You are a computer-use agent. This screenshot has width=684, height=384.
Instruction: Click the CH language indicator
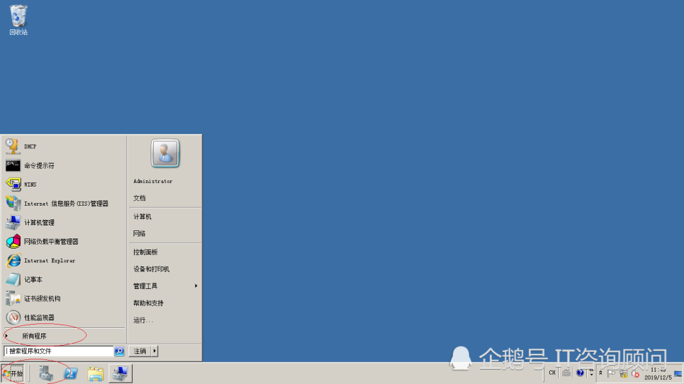552,372
